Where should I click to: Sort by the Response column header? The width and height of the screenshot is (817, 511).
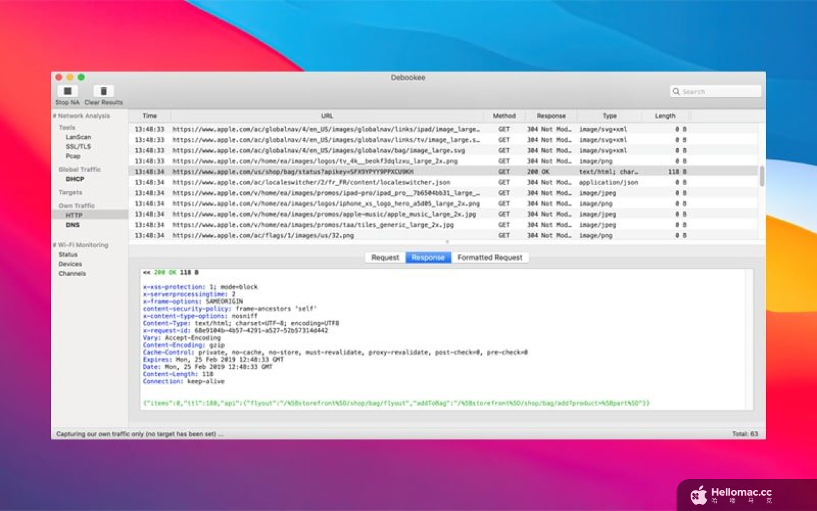[551, 116]
